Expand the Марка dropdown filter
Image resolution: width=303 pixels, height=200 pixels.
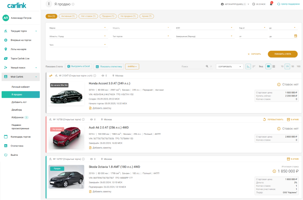tap(77, 28)
